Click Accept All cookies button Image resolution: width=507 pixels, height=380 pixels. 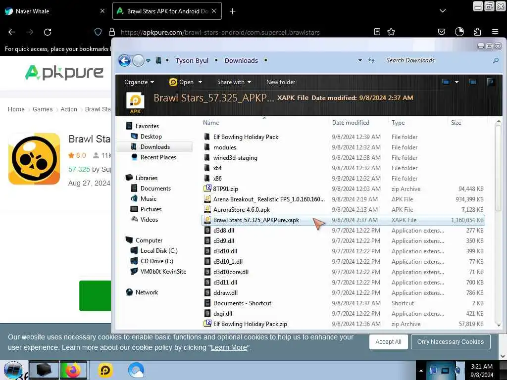pyautogui.click(x=388, y=341)
